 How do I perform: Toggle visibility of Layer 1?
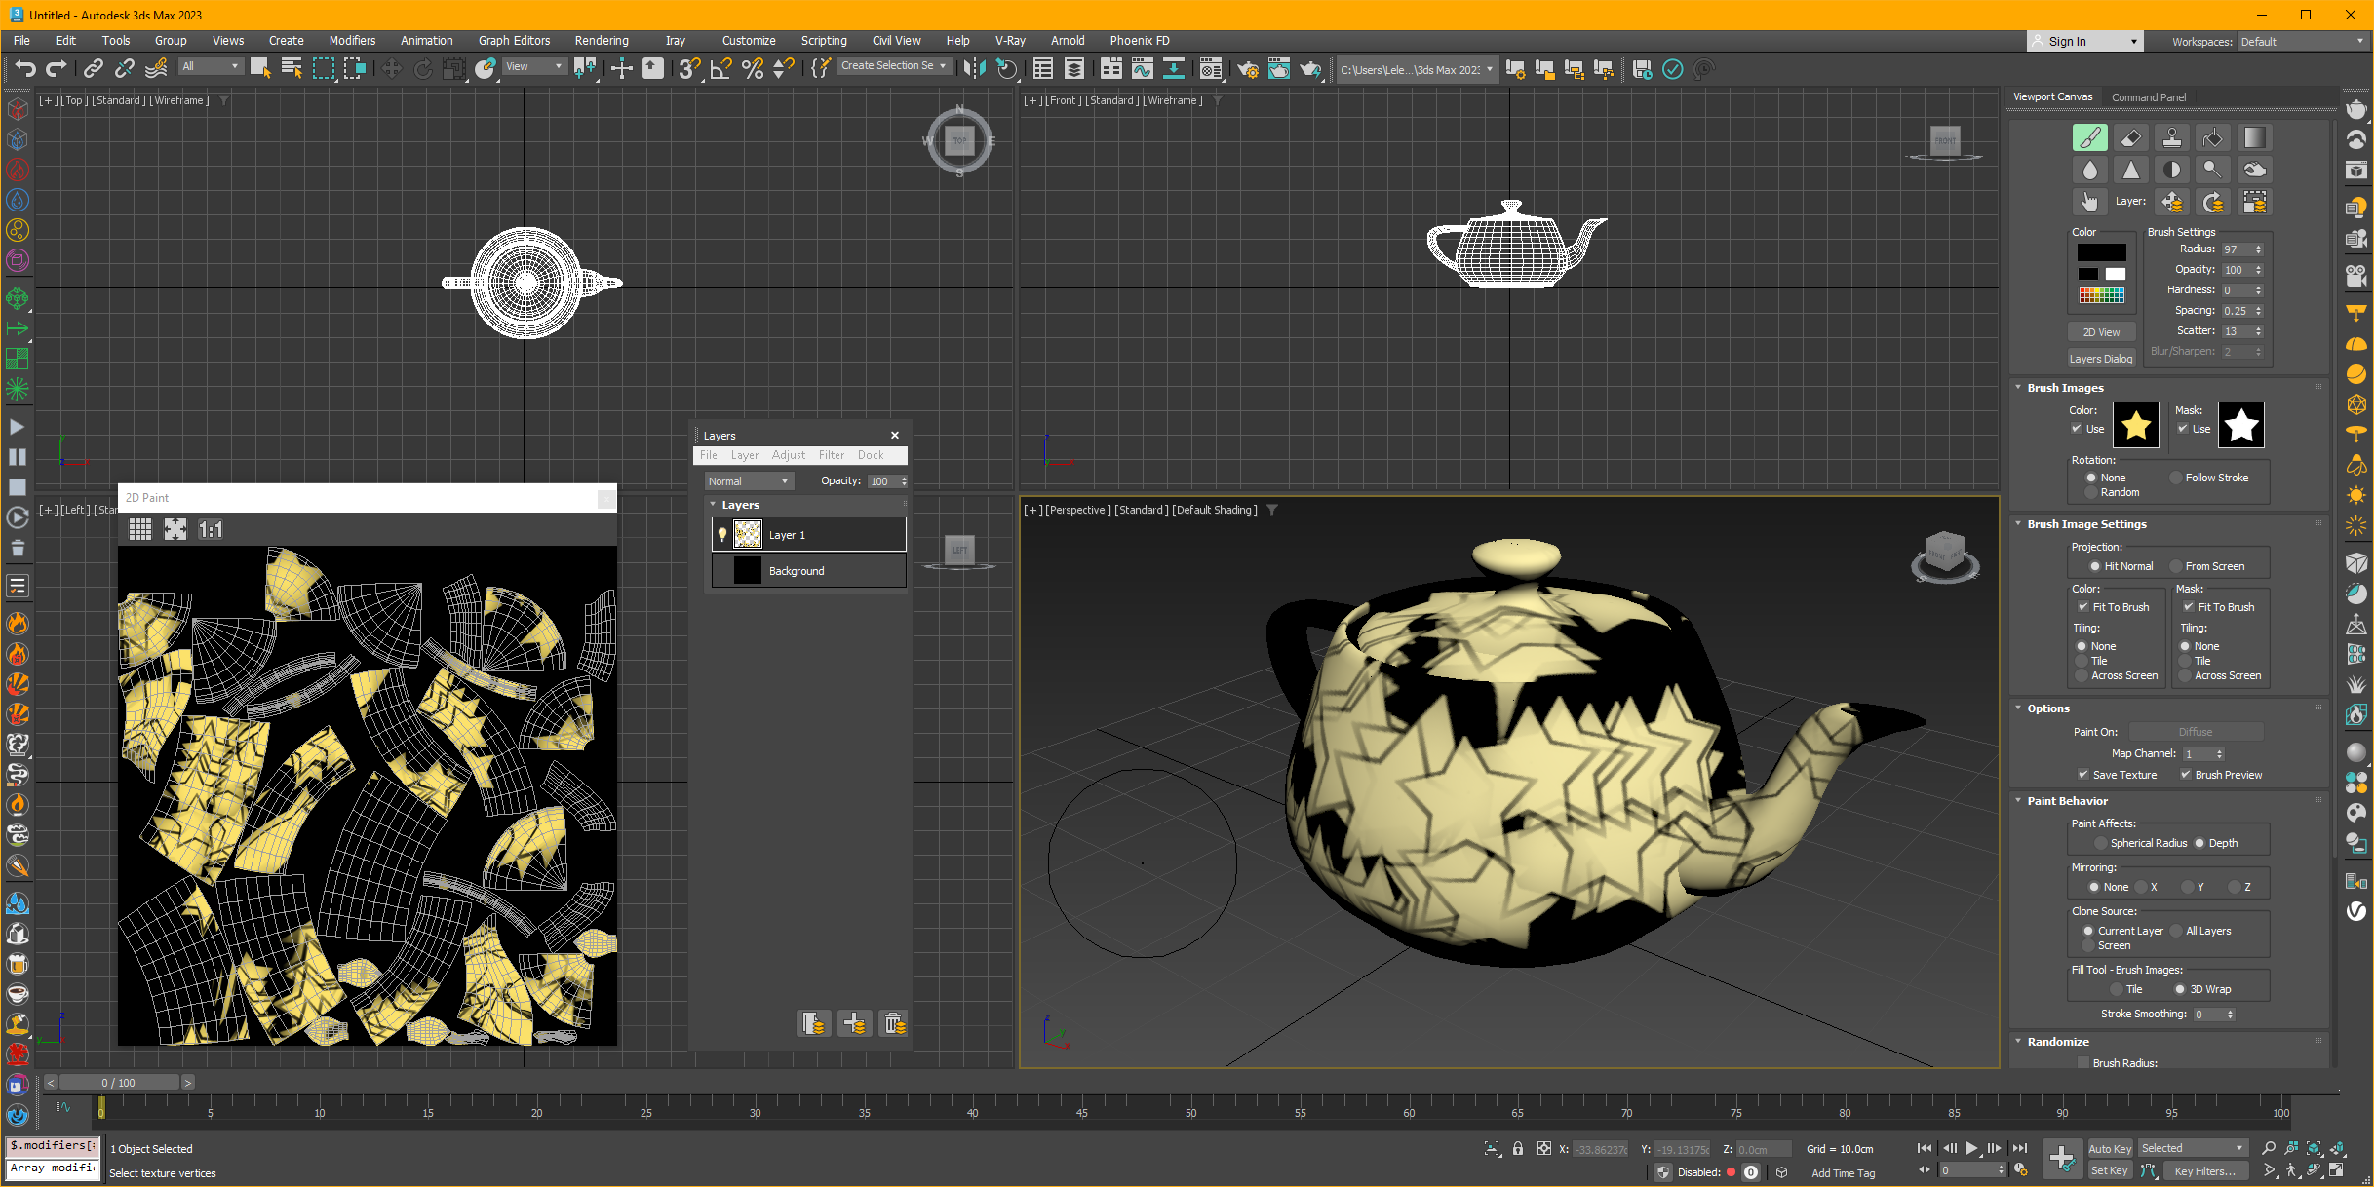(x=722, y=533)
